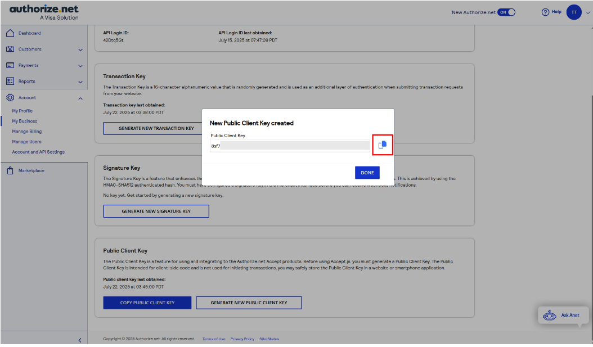Open Manage Billing

[x=27, y=131]
